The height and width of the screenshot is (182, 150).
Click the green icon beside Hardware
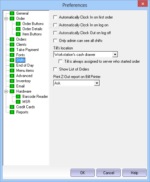[12, 91]
